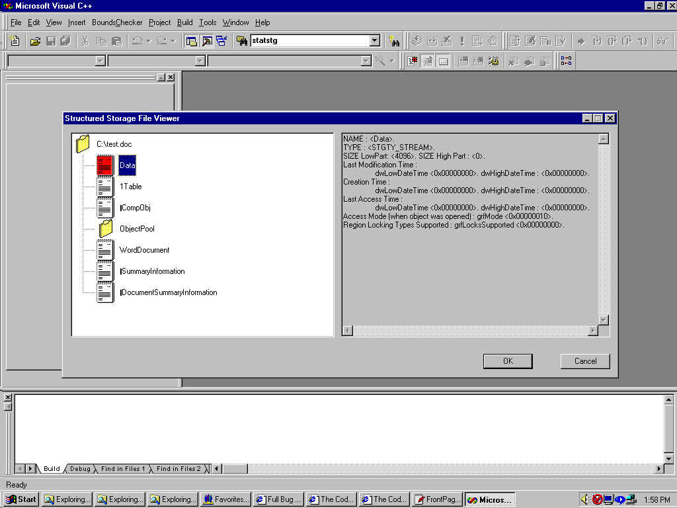677x508 pixels.
Task: Click the glasses QuickWatch icon
Action: point(662,41)
